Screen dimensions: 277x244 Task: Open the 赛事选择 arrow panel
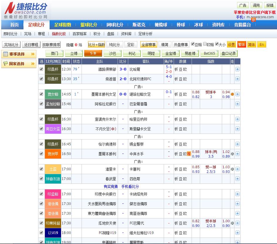pos(33,54)
